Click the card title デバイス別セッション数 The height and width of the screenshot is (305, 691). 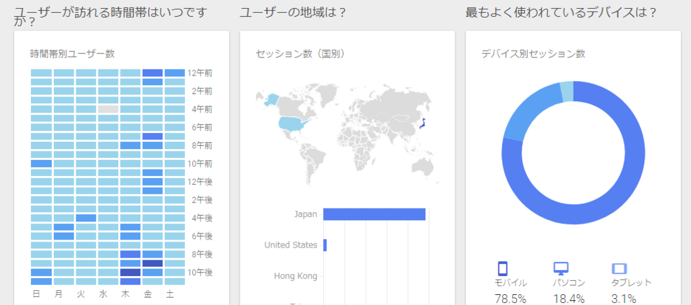pos(533,54)
